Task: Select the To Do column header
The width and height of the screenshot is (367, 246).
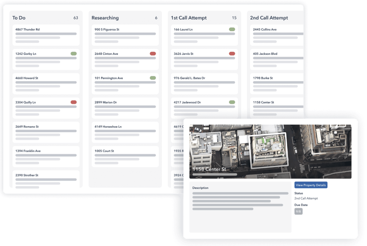Action: click(19, 18)
